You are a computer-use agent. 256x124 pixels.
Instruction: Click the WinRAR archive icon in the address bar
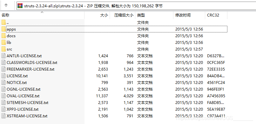20,6
